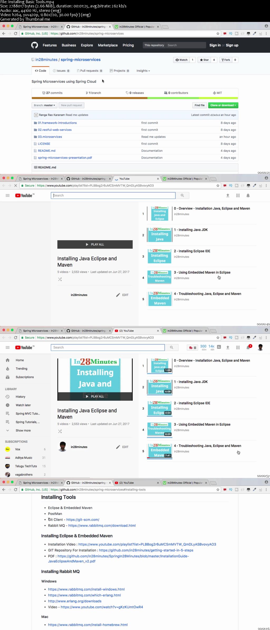Open Trending in the YouTube sidebar

click(x=21, y=368)
